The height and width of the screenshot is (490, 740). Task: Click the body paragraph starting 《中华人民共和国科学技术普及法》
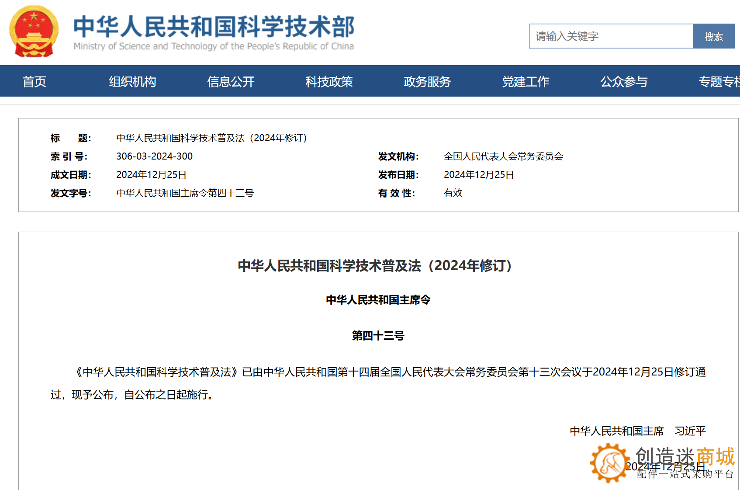[378, 383]
